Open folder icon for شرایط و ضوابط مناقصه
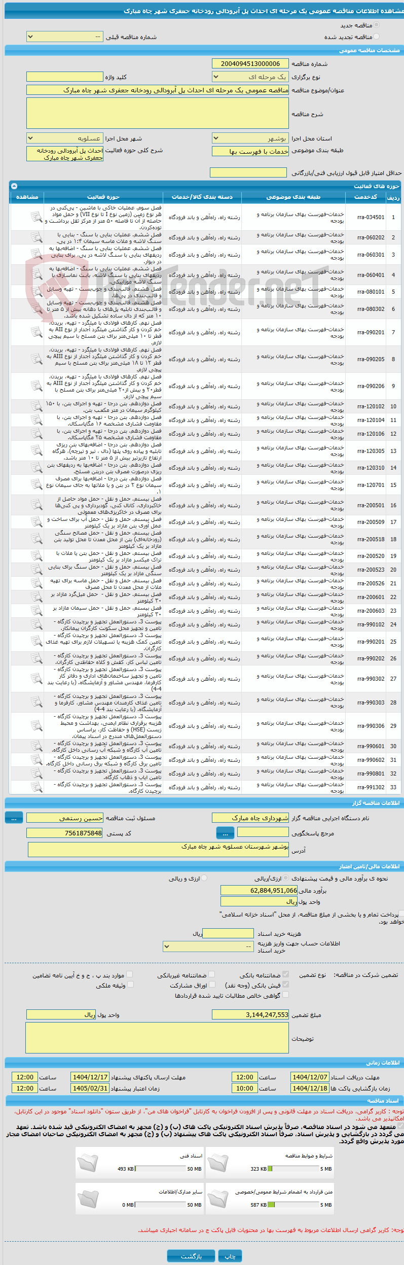The image size is (404, 1265). coord(218,1163)
